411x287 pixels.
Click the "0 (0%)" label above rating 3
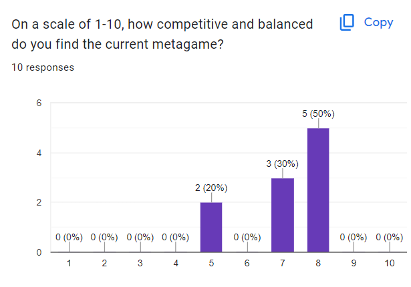click(x=140, y=237)
